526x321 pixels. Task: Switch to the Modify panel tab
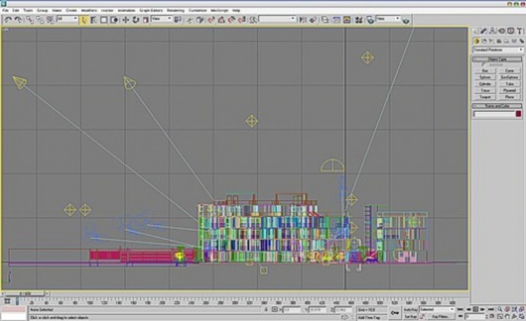click(x=484, y=31)
